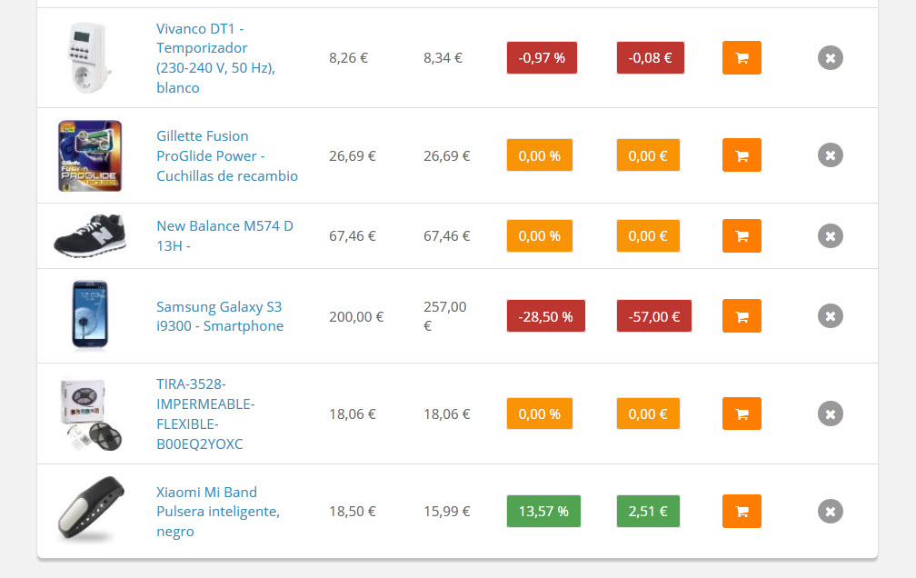Remove Xiaomi Mi Band from list
The image size is (916, 578).
coord(830,512)
